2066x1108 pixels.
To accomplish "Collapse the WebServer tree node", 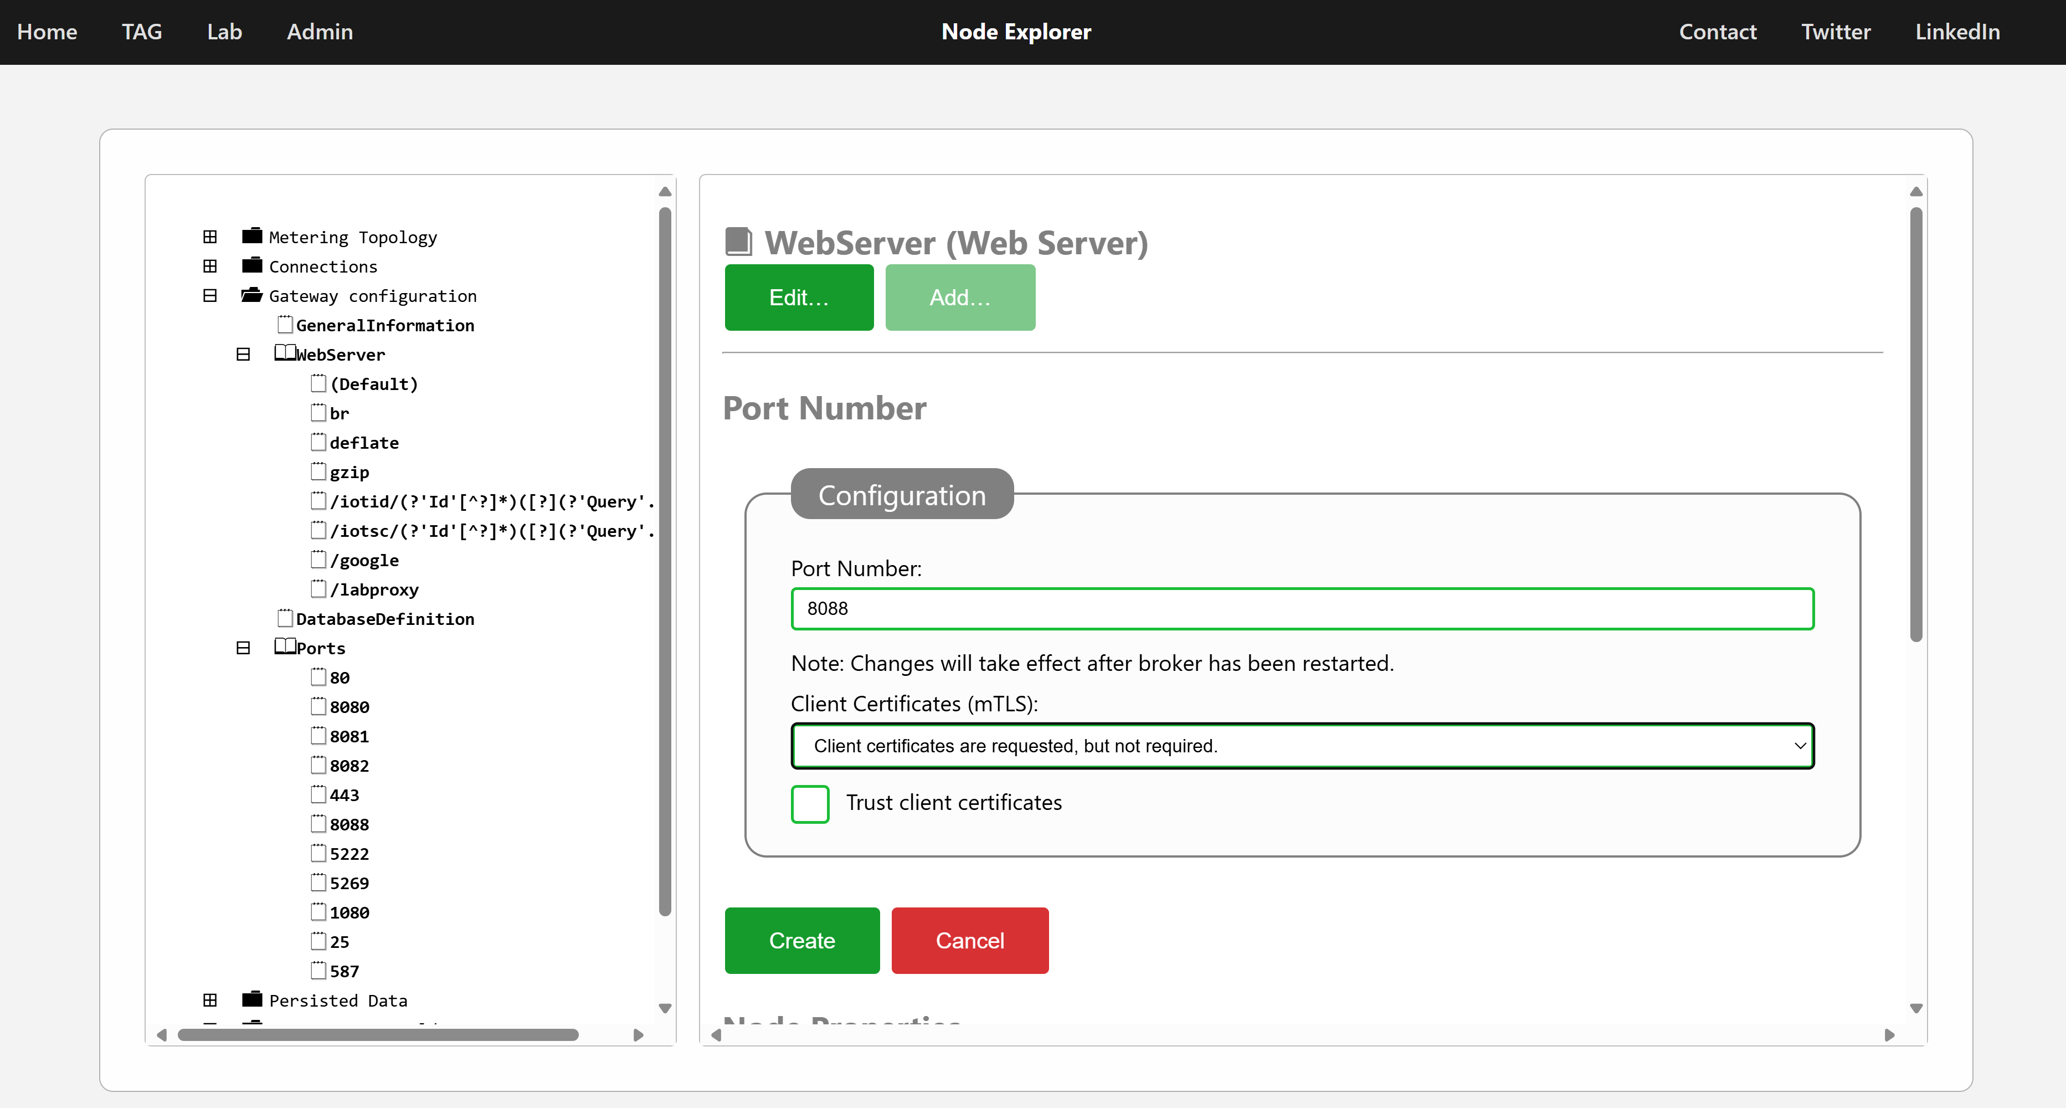I will coord(243,354).
